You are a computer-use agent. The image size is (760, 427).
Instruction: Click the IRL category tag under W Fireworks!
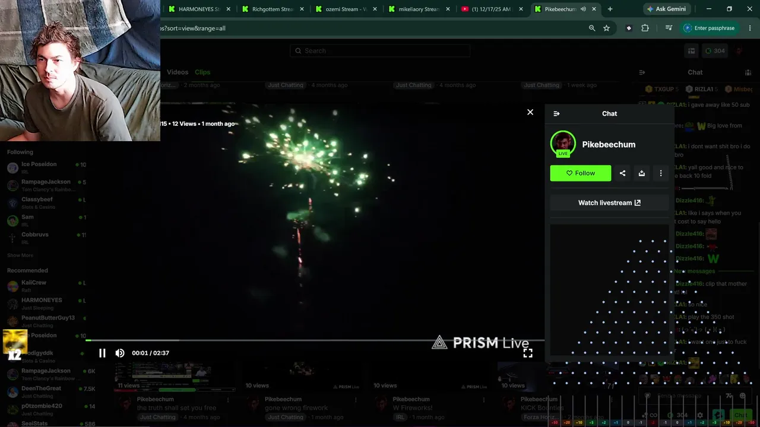pyautogui.click(x=400, y=418)
